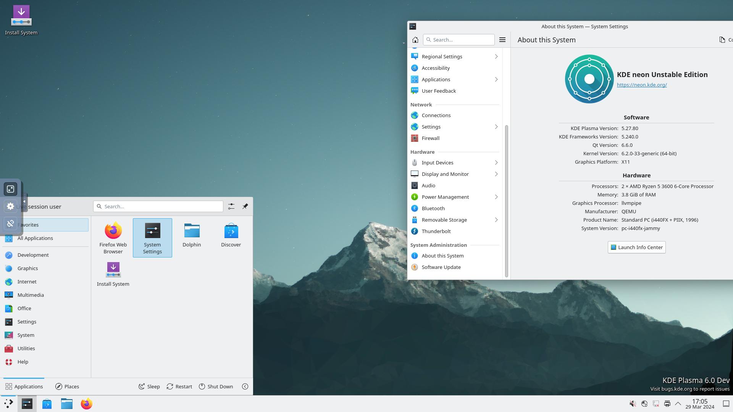This screenshot has width=733, height=412.
Task: Open Software Update settings
Action: click(x=455, y=267)
